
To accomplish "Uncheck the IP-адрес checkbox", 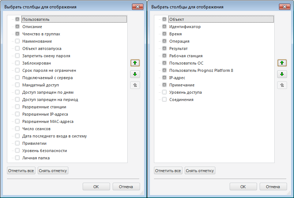I will tap(164, 78).
